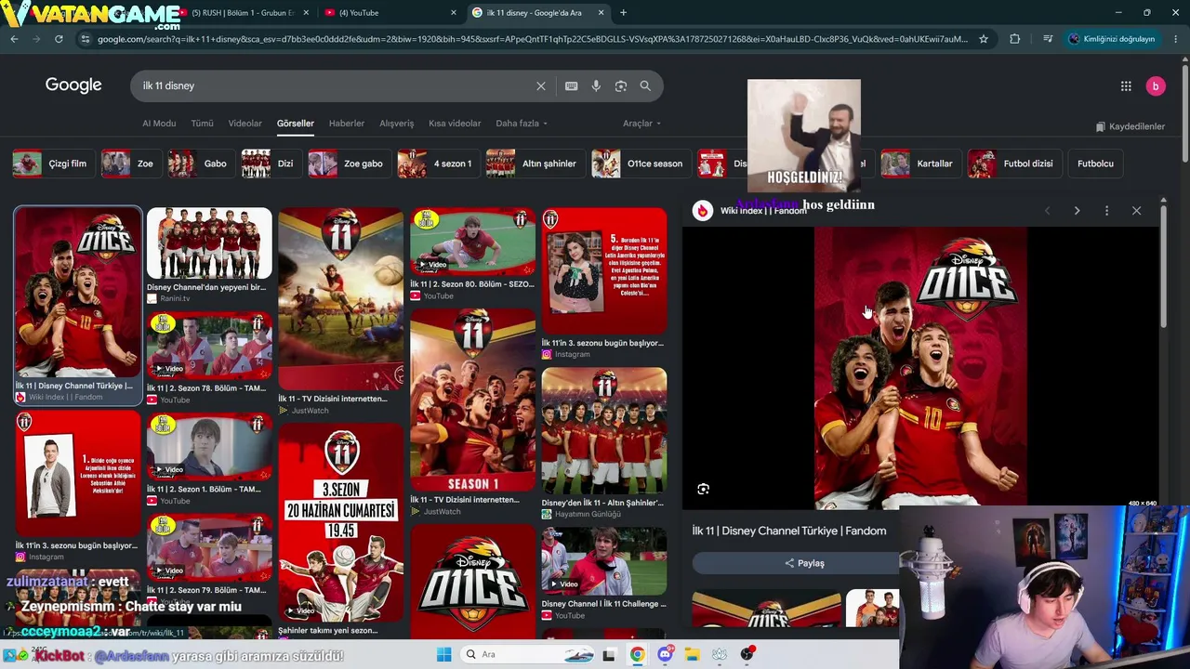Image resolution: width=1190 pixels, height=669 pixels.
Task: Filter images by 4 sezon 1 chip
Action: [x=438, y=164]
